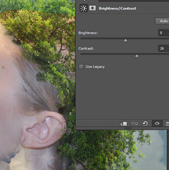The image size is (169, 170).
Task: Click the view previous state icon
Action: [x=135, y=123]
